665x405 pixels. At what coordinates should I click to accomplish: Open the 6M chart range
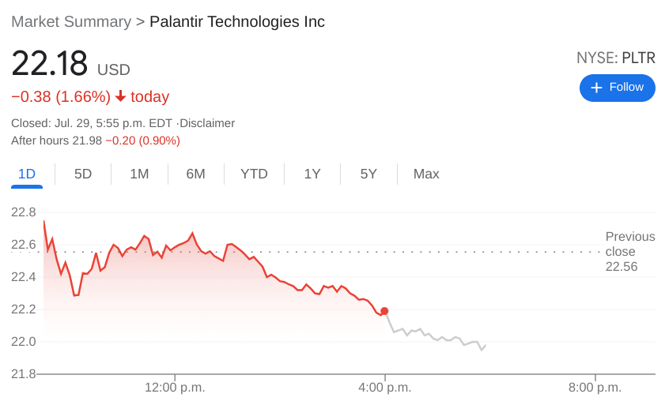tap(195, 174)
